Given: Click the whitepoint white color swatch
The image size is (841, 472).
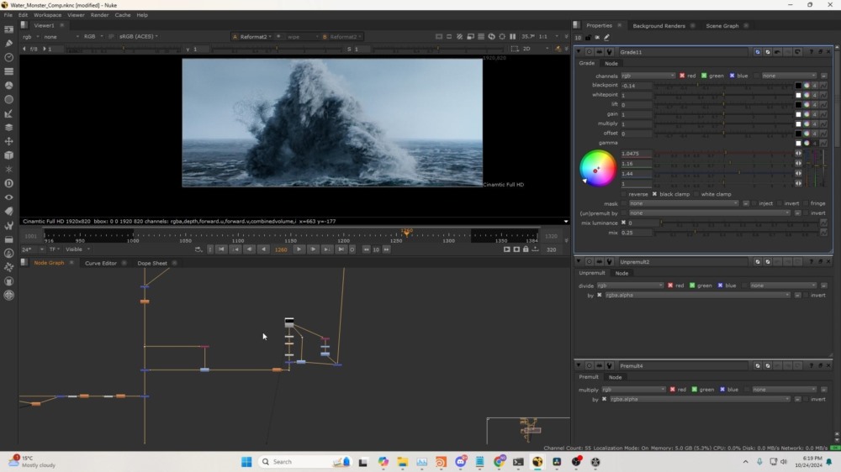Looking at the screenshot, I should [x=798, y=95].
